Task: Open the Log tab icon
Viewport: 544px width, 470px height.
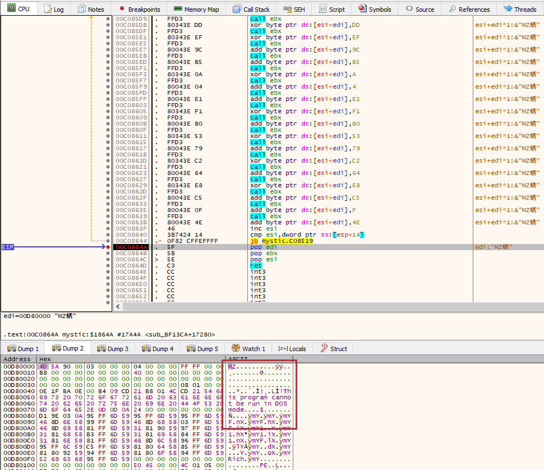Action: click(48, 10)
